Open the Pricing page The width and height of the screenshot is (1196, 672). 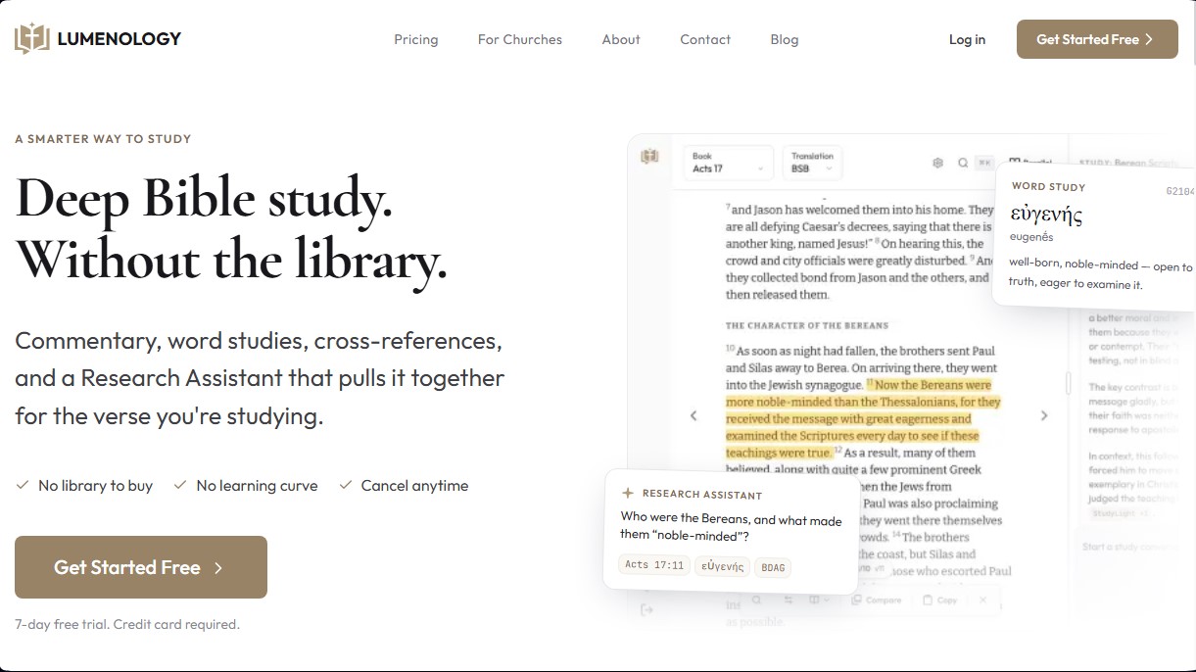click(x=416, y=39)
